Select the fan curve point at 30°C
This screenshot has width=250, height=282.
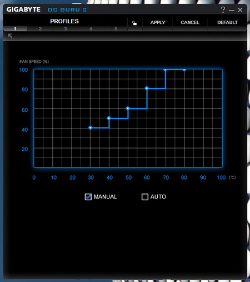point(91,128)
